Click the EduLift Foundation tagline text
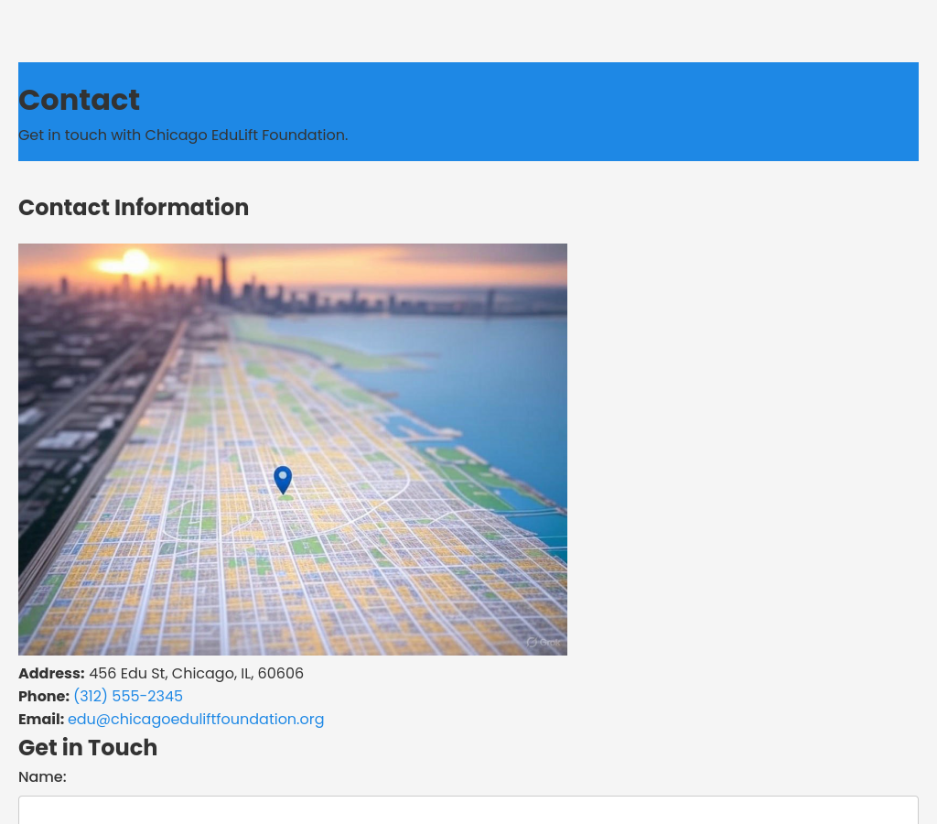Image resolution: width=937 pixels, height=824 pixels. (x=183, y=136)
